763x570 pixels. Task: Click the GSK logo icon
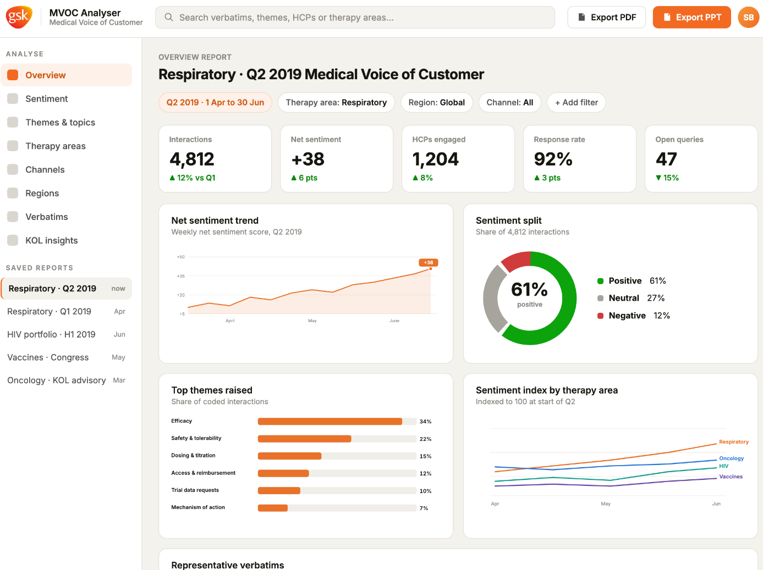tap(19, 17)
